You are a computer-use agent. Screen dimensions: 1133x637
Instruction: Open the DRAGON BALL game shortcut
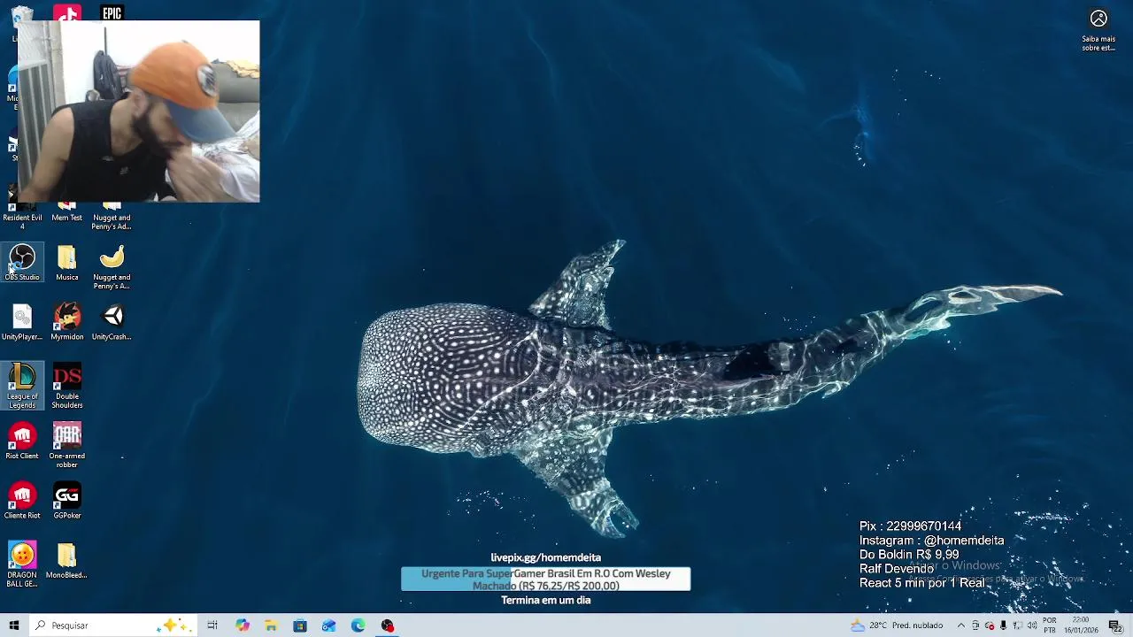click(x=22, y=564)
